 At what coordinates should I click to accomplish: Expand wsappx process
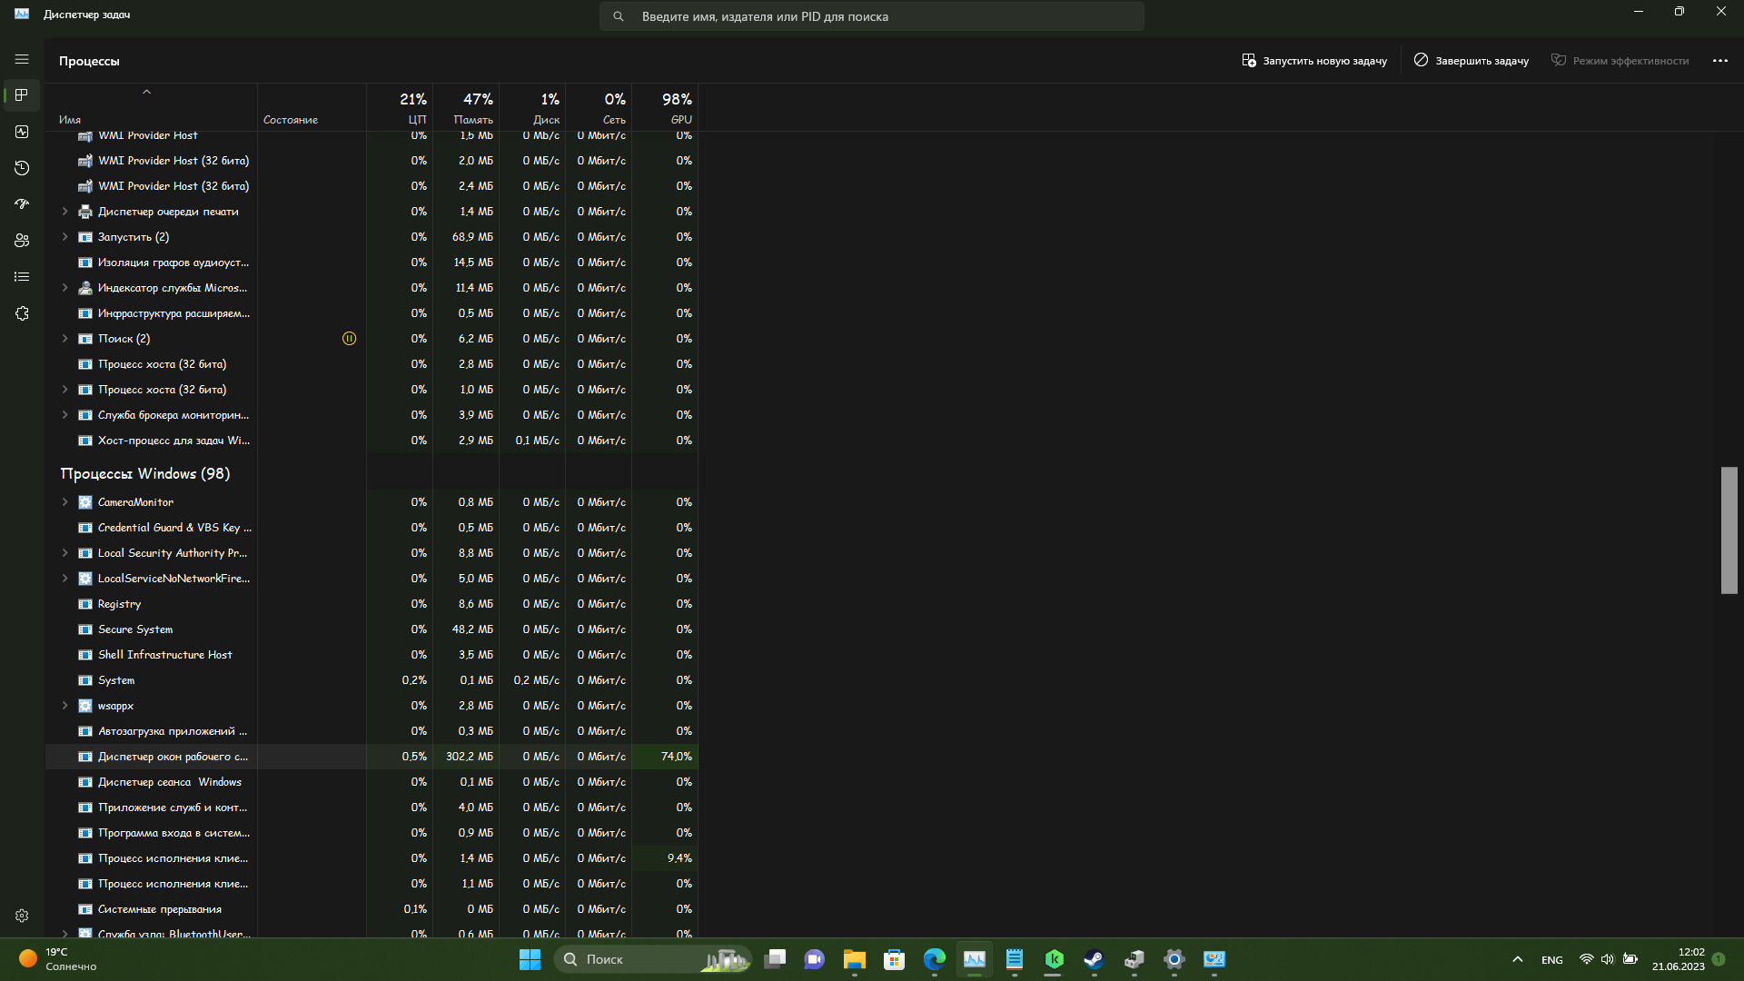pyautogui.click(x=64, y=706)
